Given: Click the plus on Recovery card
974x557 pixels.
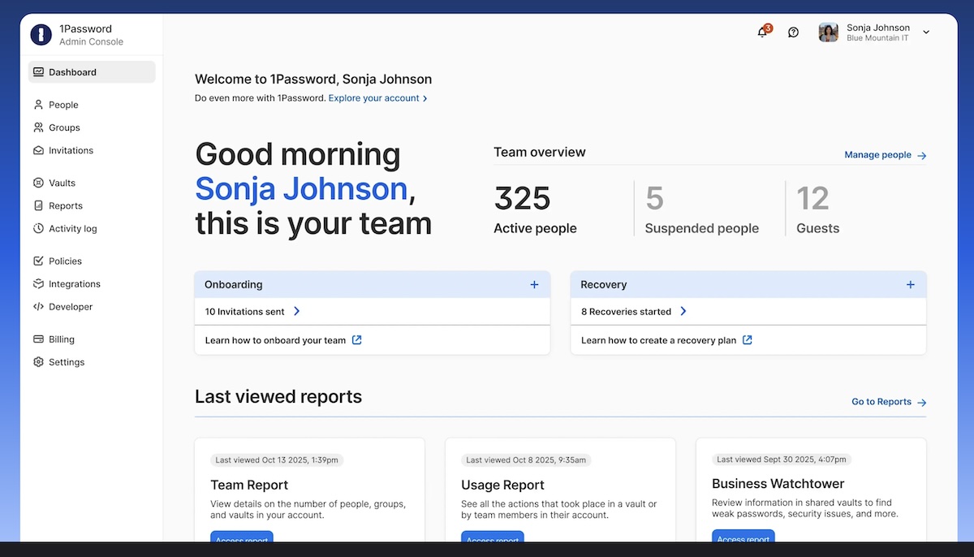Looking at the screenshot, I should (x=911, y=285).
